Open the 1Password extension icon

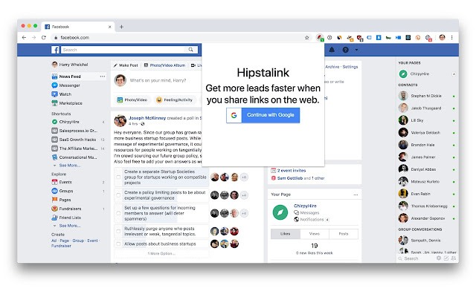[329, 38]
